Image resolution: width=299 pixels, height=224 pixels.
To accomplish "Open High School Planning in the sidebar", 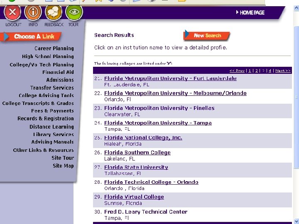I will [x=48, y=56].
